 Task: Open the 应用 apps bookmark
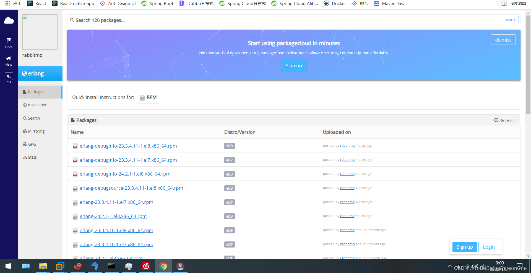point(13,3)
